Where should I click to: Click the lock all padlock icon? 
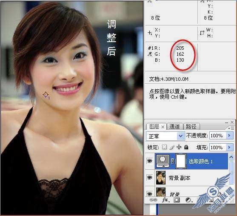pos(186,147)
